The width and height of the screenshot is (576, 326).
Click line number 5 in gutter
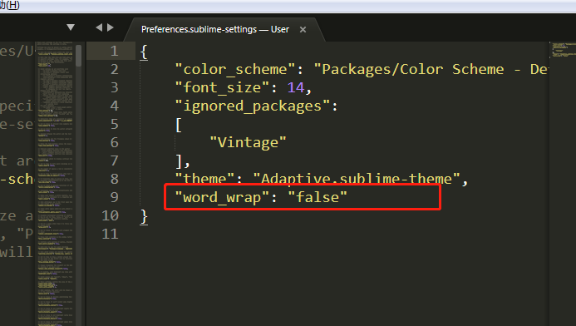(x=114, y=124)
